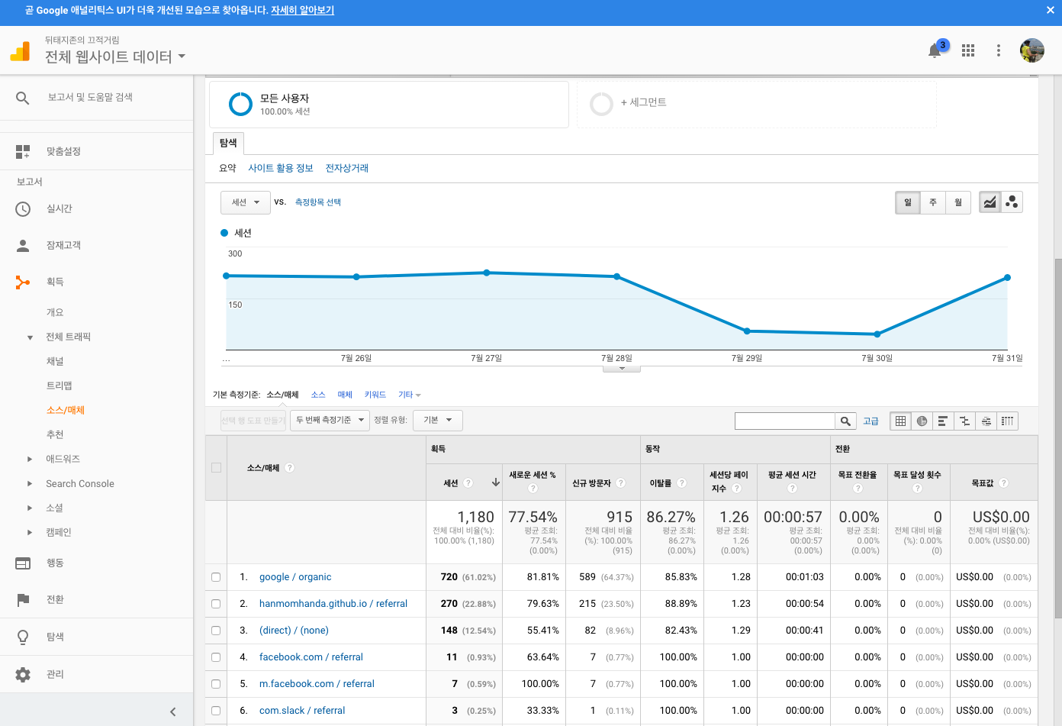Image resolution: width=1062 pixels, height=726 pixels.
Task: Click the 고급 advanced filter link
Action: tap(871, 421)
